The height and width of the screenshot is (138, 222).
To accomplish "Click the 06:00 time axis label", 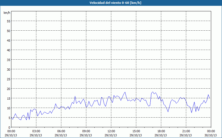I will point(61,131).
